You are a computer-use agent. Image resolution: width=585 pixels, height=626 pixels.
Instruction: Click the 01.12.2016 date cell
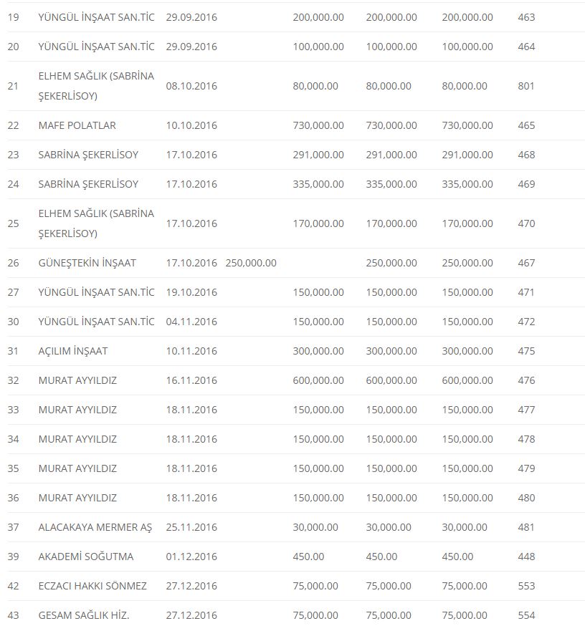191,557
